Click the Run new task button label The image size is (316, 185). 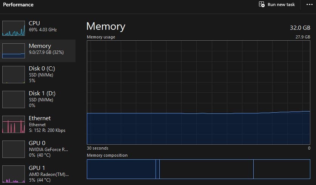(x=281, y=5)
